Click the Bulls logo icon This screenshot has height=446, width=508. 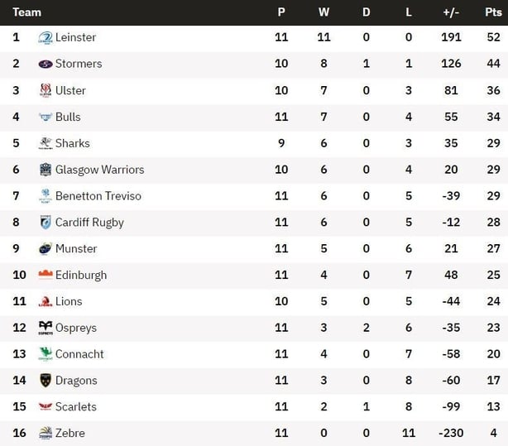coord(46,117)
